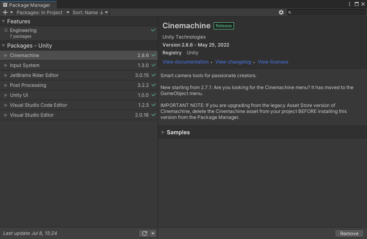
Task: Collapse the Packages - Unity section
Action: 3,46
